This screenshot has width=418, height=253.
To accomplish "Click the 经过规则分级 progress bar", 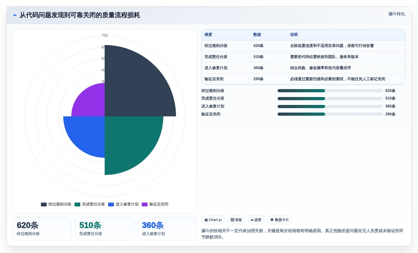I will point(330,91).
